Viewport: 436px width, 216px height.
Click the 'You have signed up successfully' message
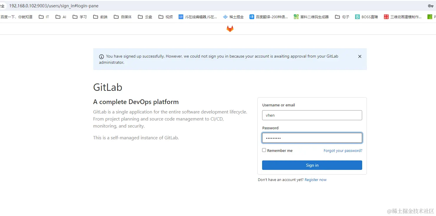pos(219,59)
